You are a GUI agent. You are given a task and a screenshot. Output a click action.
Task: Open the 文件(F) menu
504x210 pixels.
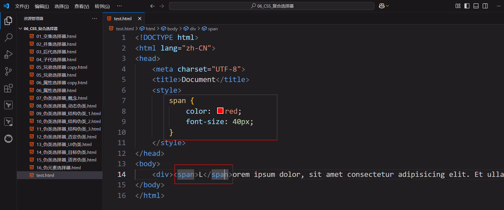tap(22, 6)
